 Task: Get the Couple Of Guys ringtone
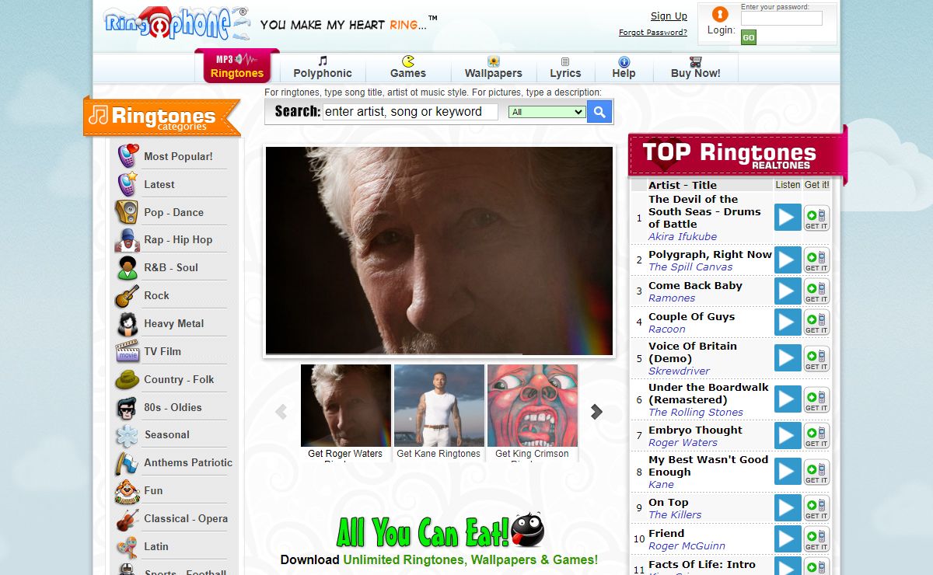pos(816,322)
